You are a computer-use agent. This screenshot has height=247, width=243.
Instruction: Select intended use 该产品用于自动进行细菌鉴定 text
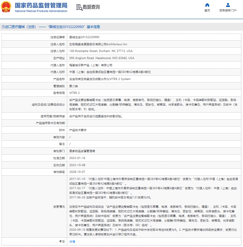pyautogui.click(x=96, y=116)
